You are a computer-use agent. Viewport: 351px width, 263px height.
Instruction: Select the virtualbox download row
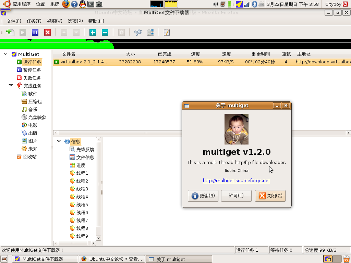[x=202, y=62]
